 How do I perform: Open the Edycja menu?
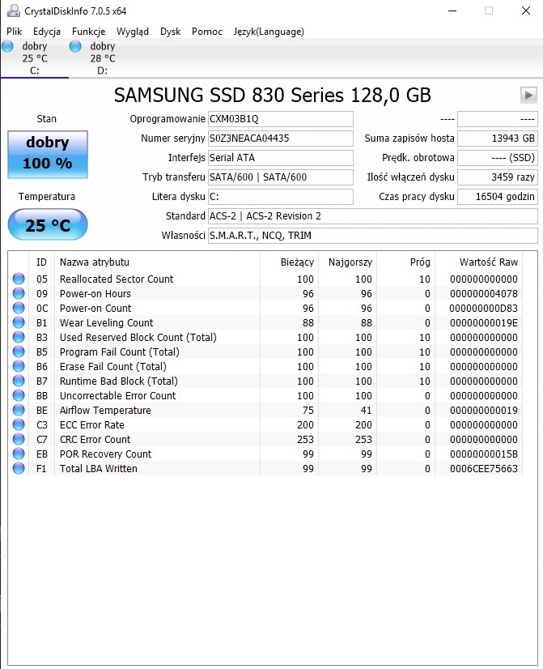point(47,32)
